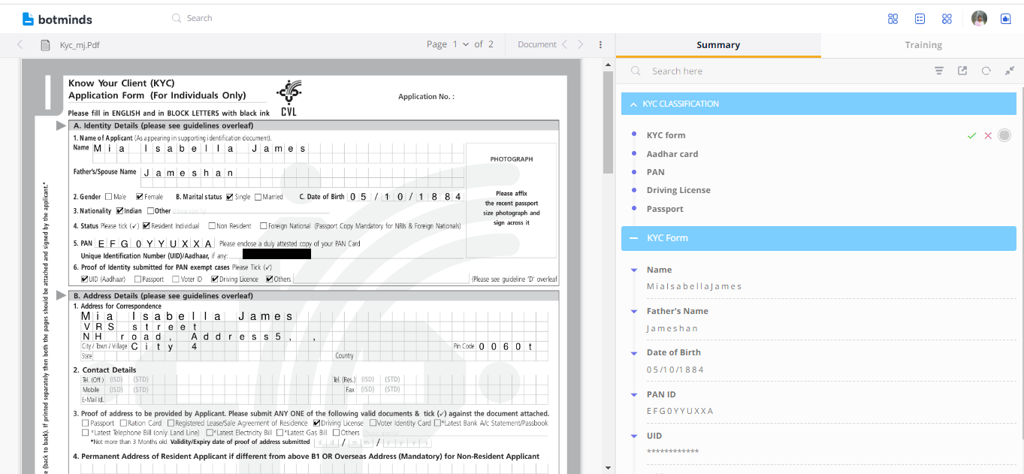This screenshot has width=1024, height=474.
Task: Reject KYC form with red X
Action: tap(988, 135)
